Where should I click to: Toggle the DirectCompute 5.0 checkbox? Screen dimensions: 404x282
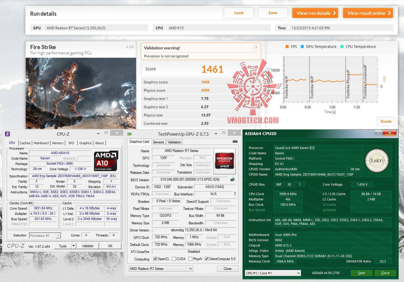tap(206, 259)
